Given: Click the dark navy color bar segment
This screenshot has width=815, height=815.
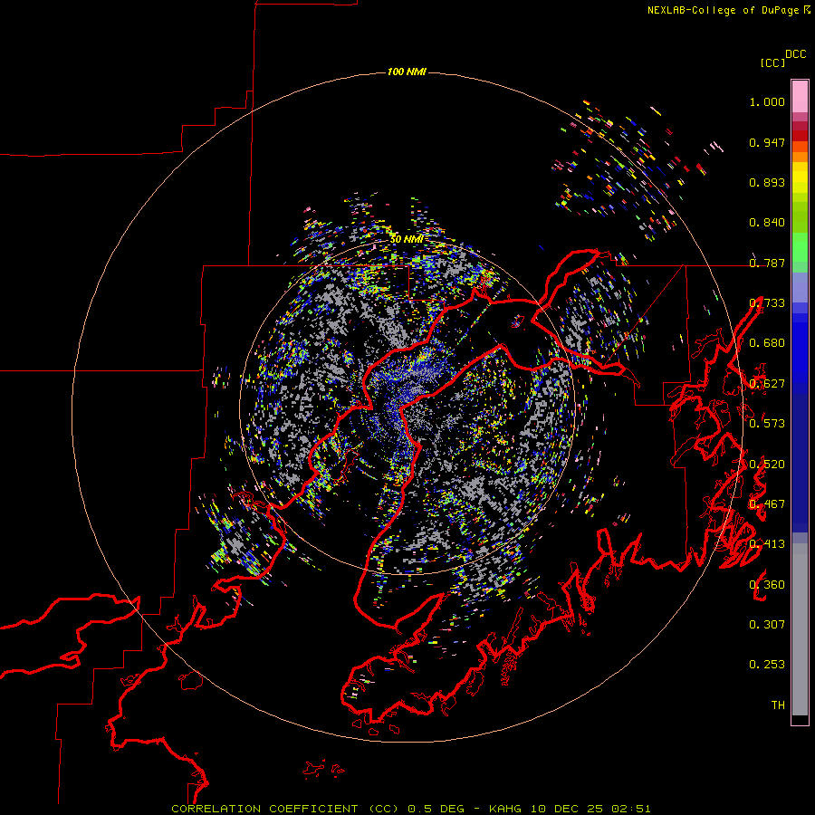Looking at the screenshot, I should click(800, 463).
